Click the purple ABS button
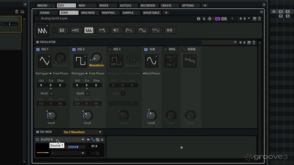Screen dimensions: 294x165 pyautogui.click(x=217, y=19)
